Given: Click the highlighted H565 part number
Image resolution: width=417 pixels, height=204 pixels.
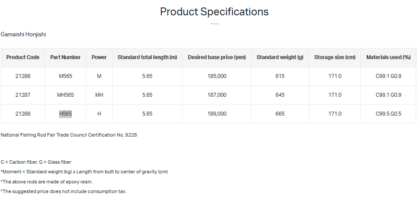Looking at the screenshot, I should pyautogui.click(x=65, y=114).
